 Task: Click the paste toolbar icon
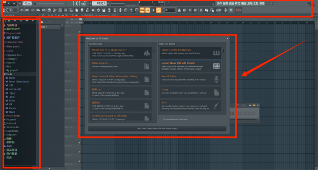click(212, 10)
